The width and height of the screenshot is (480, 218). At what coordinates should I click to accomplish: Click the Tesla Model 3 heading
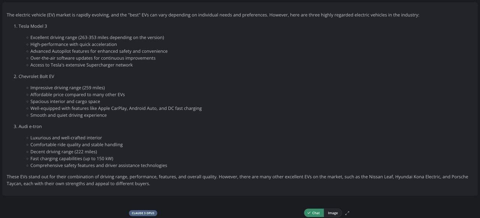pyautogui.click(x=33, y=26)
